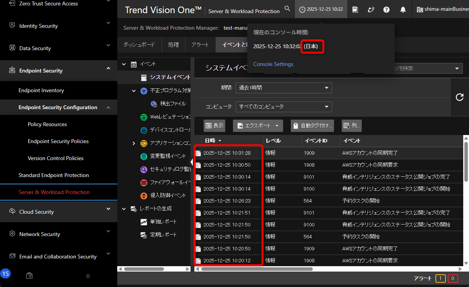Open the すべてのコンピュータ dropdown
This screenshot has width=469, height=287.
(x=283, y=107)
